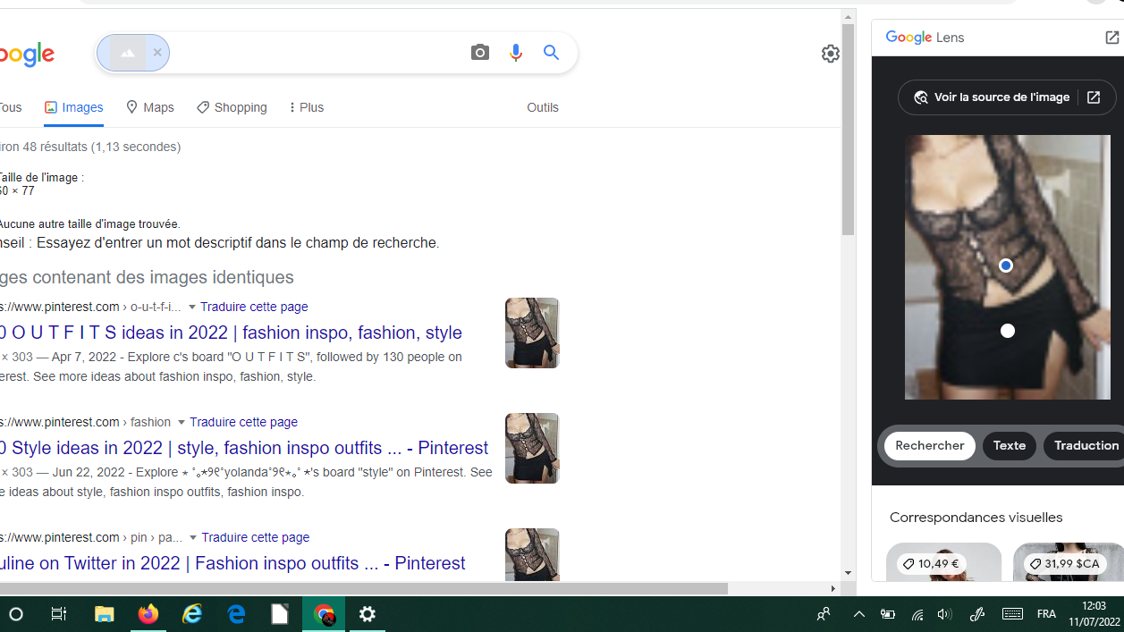Open Microsoft Edge from the taskbar
Viewport: 1124px width, 632px height.
coord(236,614)
